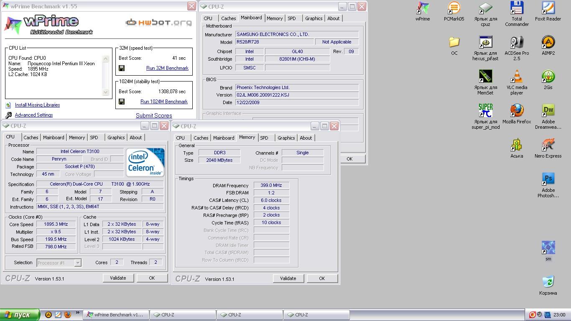571x321 pixels.
Task: Click Validate in CPU tab window
Action: [118, 278]
